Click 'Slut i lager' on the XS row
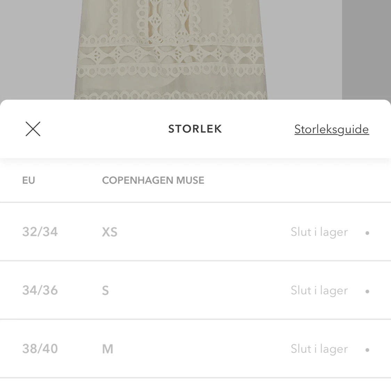Screen dimensions: 391x391 coord(319,232)
